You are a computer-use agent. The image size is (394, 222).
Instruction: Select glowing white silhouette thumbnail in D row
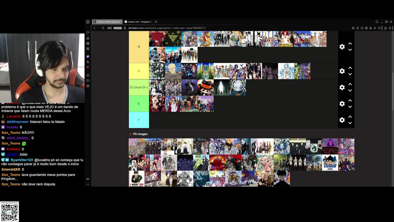coord(221,88)
